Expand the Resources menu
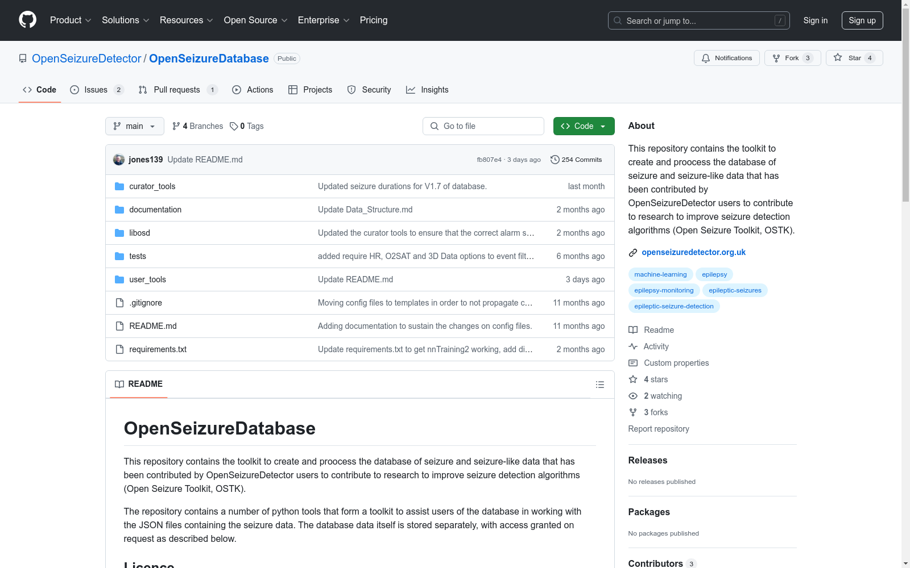910x568 pixels. tap(187, 20)
